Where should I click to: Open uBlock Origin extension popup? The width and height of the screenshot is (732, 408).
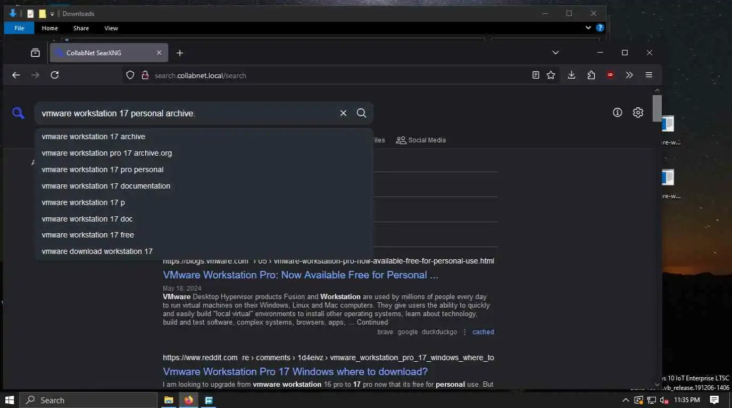click(610, 75)
